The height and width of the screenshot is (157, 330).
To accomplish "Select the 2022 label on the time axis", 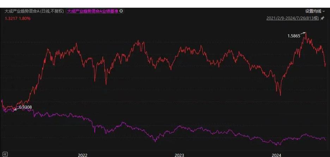I will pos(82,155).
